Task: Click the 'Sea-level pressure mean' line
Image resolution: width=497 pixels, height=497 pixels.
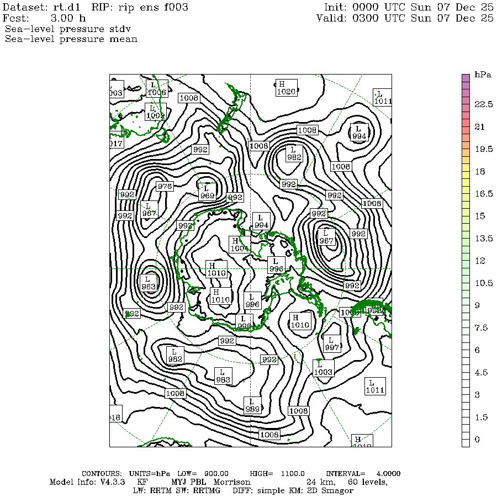Action: pos(71,39)
